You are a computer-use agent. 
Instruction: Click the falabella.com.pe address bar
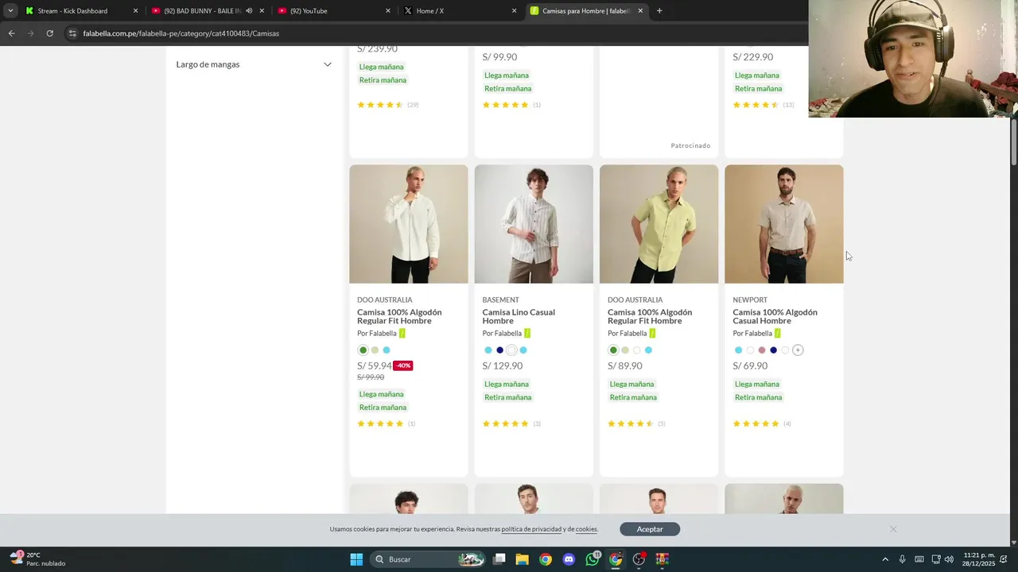click(x=437, y=33)
